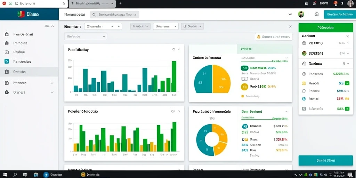Open the inbox icon beside the avatar
Viewport: 356px width, 178px height.
(316, 14)
